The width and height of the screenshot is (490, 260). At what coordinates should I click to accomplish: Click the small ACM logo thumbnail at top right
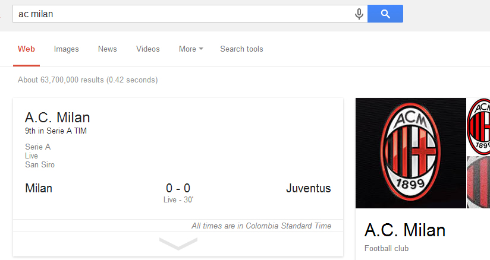coord(479,126)
